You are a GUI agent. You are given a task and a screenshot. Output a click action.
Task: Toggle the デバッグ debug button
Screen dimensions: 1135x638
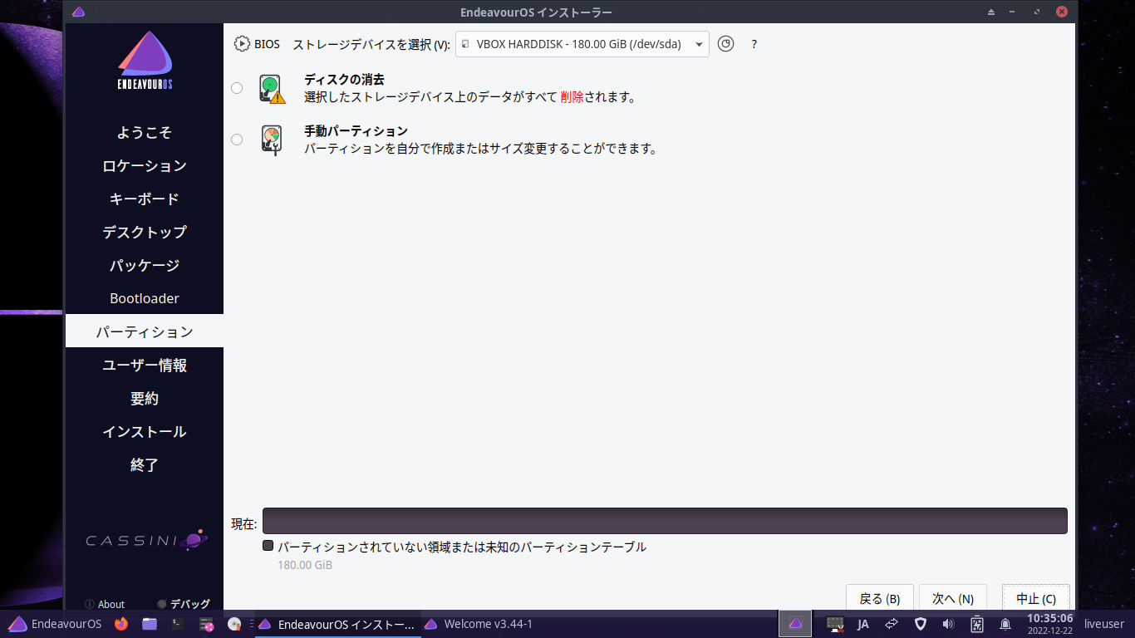pyautogui.click(x=183, y=604)
